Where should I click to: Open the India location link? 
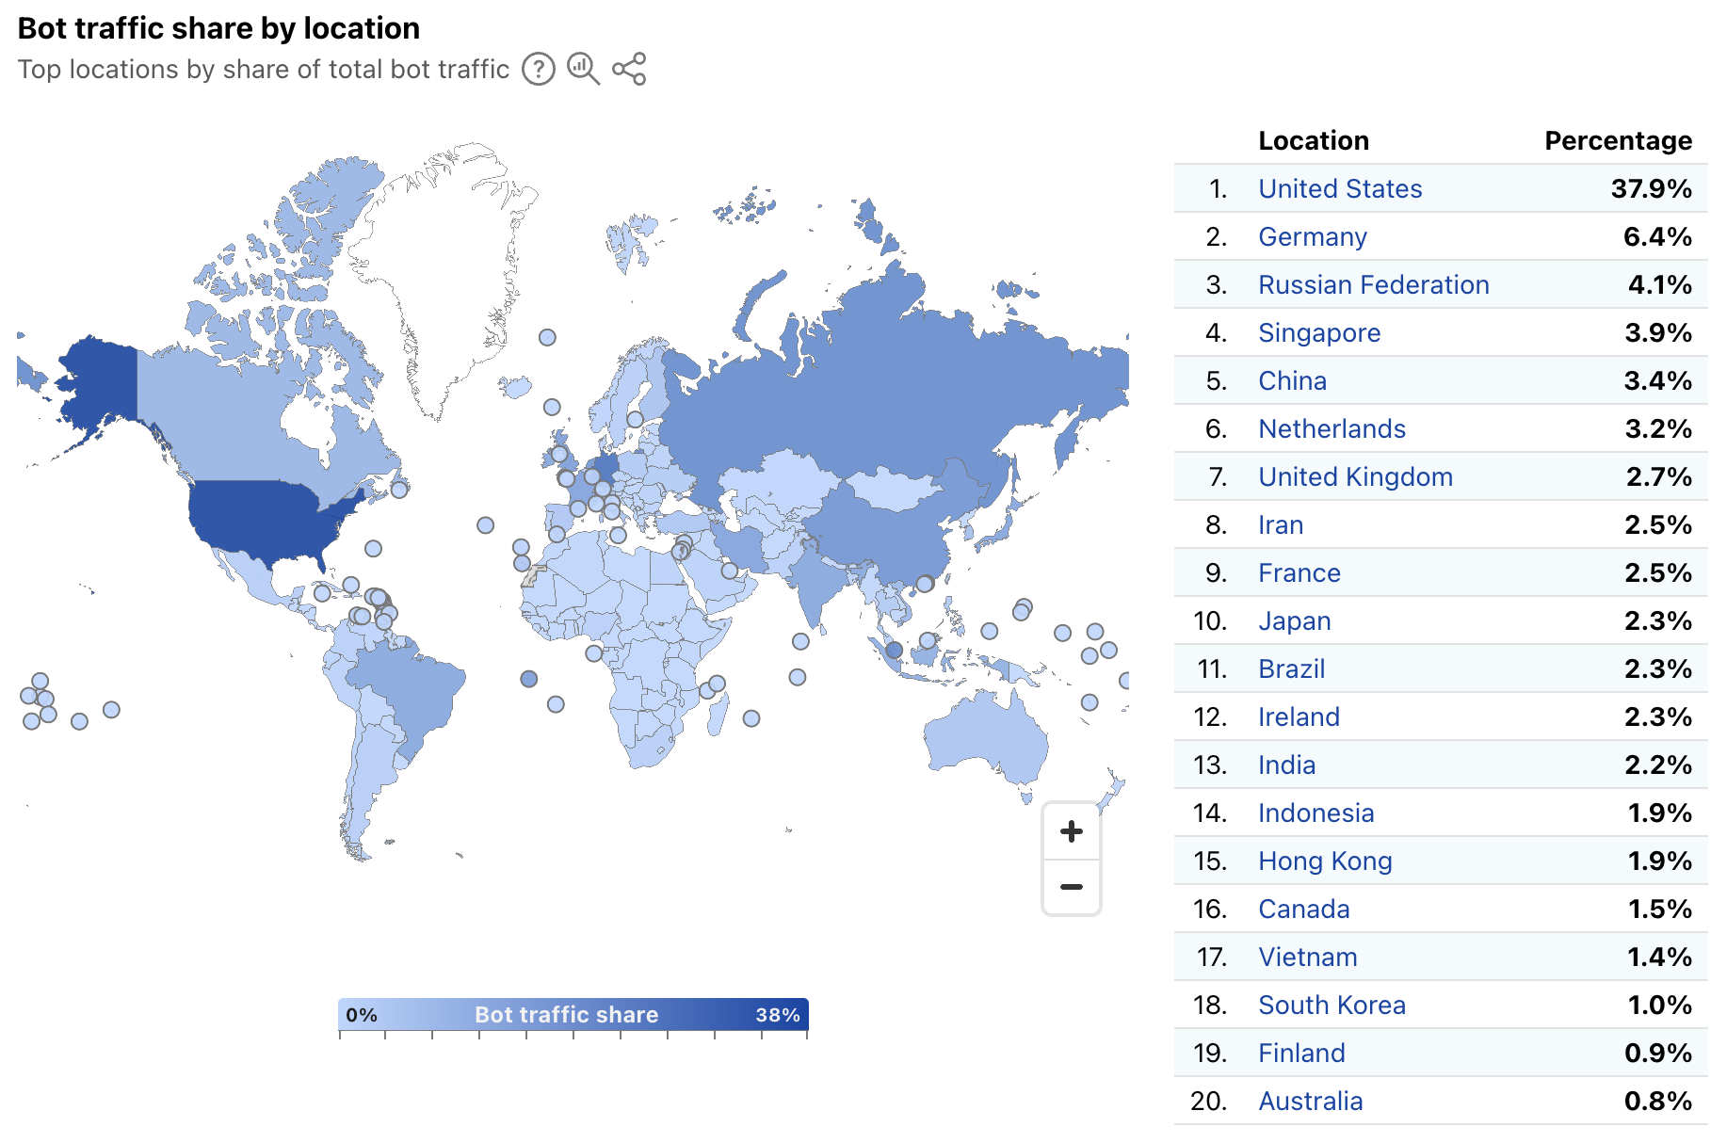point(1286,765)
